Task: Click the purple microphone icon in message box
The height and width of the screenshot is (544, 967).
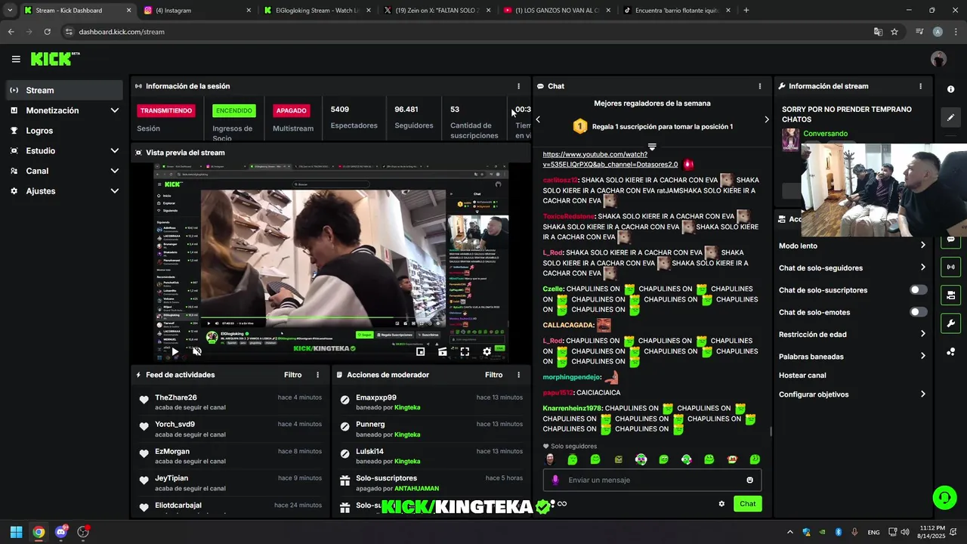Action: pyautogui.click(x=555, y=480)
